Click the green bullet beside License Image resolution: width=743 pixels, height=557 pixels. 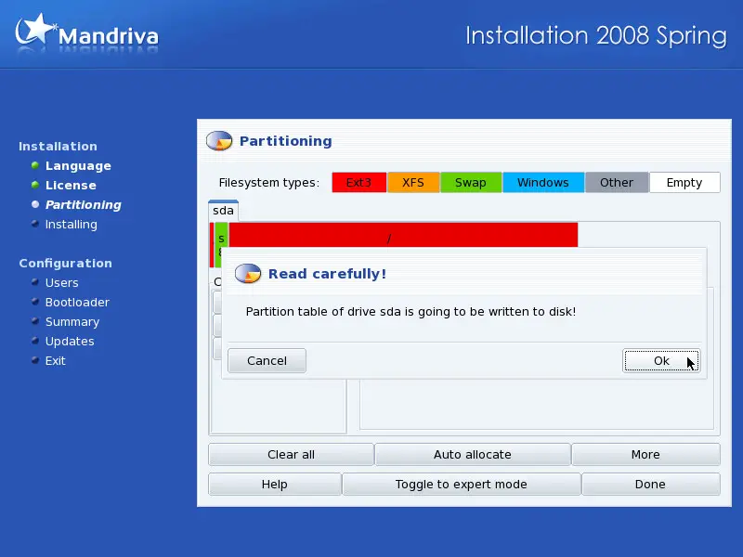pyautogui.click(x=35, y=185)
